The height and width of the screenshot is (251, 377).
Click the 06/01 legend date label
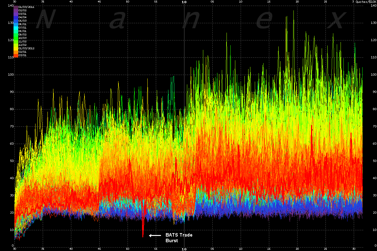pyautogui.click(x=22, y=24)
